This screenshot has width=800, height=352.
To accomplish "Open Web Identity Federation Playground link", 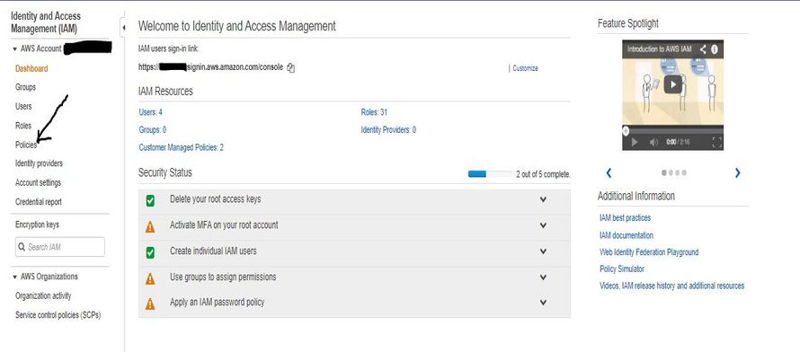I will [x=649, y=252].
